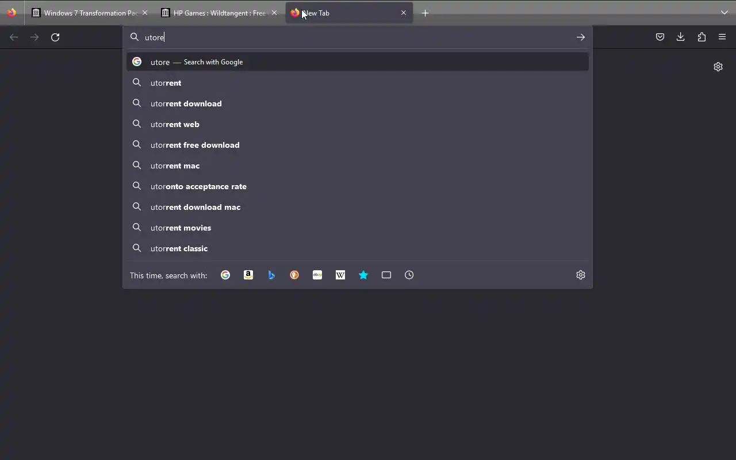Image resolution: width=736 pixels, height=460 pixels.
Task: Search History using the clock icon
Action: click(x=409, y=275)
